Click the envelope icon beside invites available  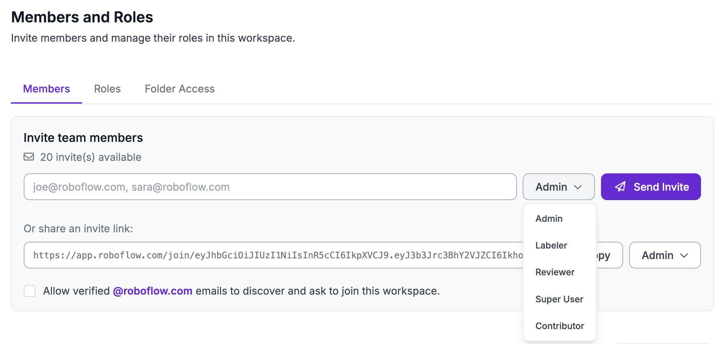click(x=29, y=157)
